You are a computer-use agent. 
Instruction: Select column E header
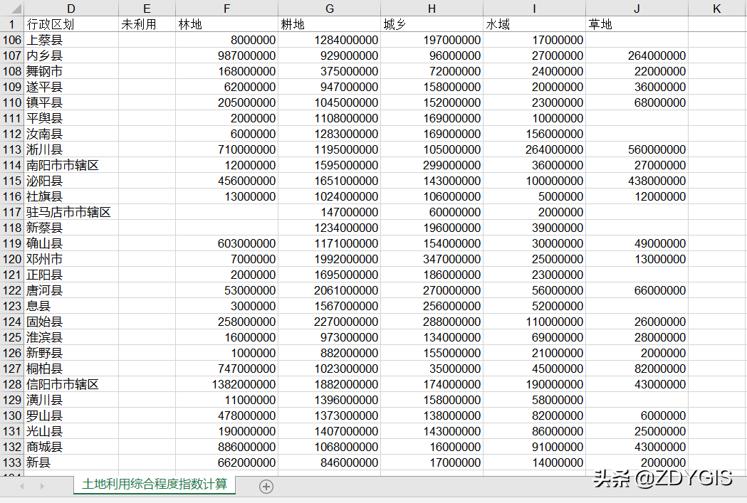[147, 9]
